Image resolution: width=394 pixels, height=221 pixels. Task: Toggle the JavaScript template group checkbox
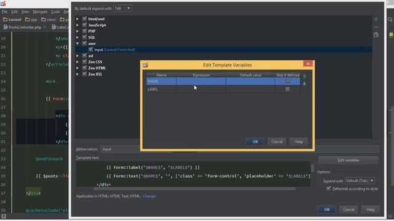[84, 25]
